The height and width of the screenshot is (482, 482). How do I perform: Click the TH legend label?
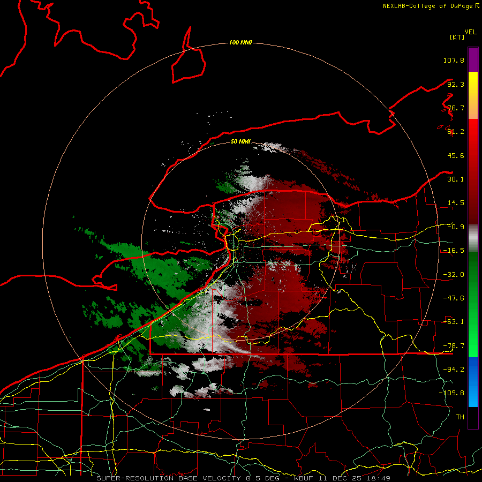click(460, 417)
